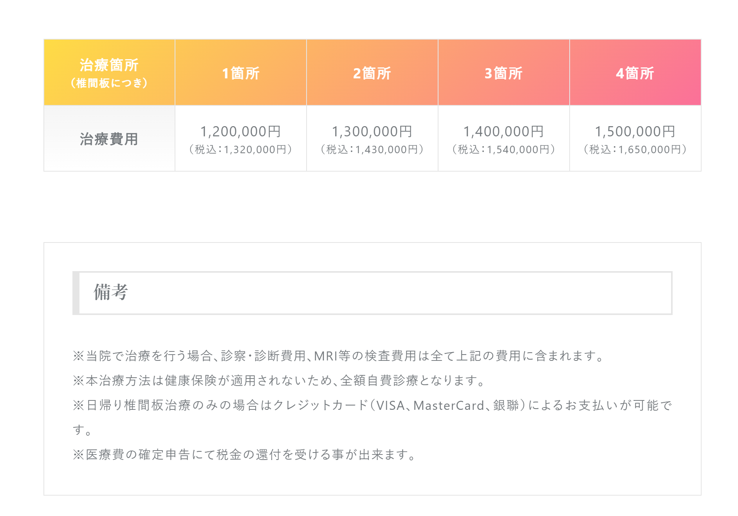Click the "（椎間板につき）" subtitle in header
Viewport: 738px width, 516px height.
[x=109, y=83]
